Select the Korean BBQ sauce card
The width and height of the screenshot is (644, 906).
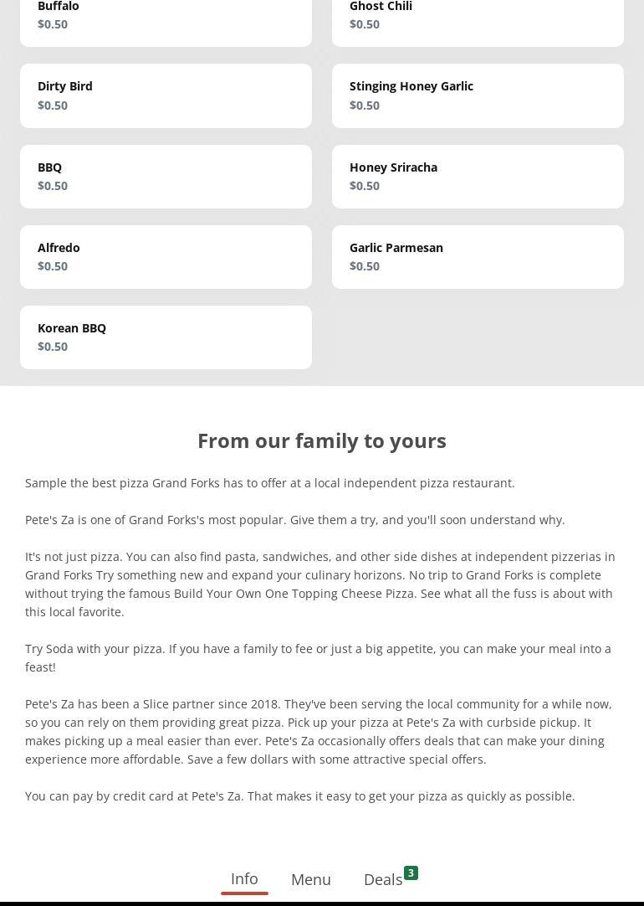coord(166,337)
